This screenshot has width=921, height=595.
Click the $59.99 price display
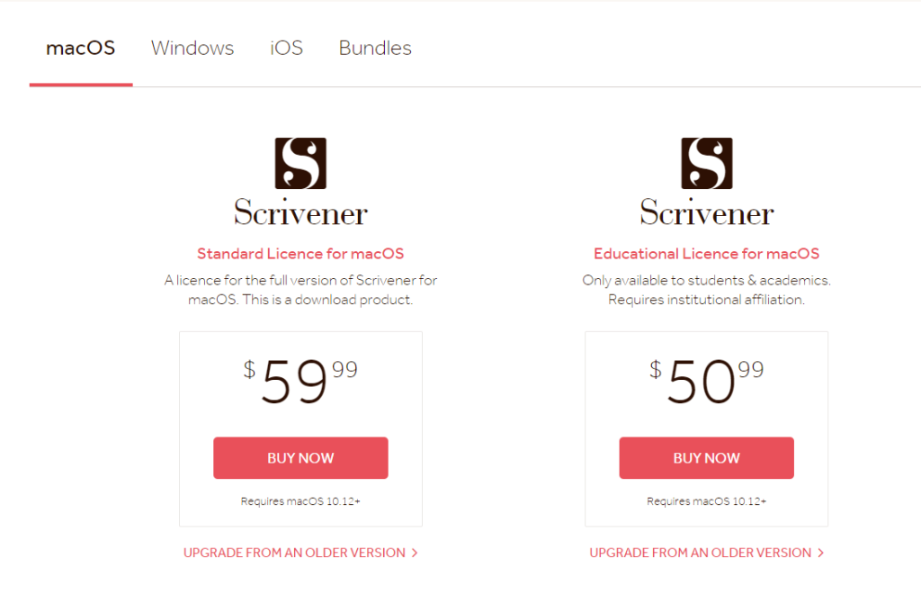click(300, 381)
